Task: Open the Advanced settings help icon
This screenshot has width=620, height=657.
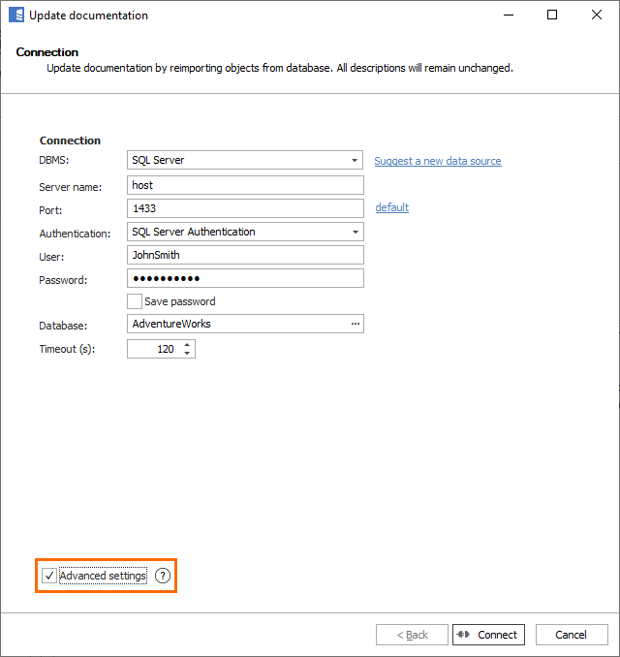Action: [163, 576]
